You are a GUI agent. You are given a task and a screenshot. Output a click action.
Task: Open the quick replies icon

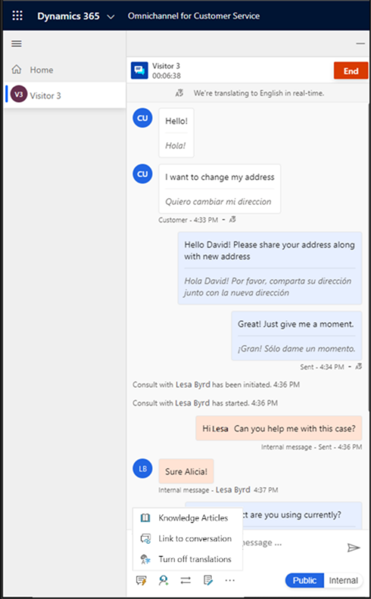coord(142,581)
